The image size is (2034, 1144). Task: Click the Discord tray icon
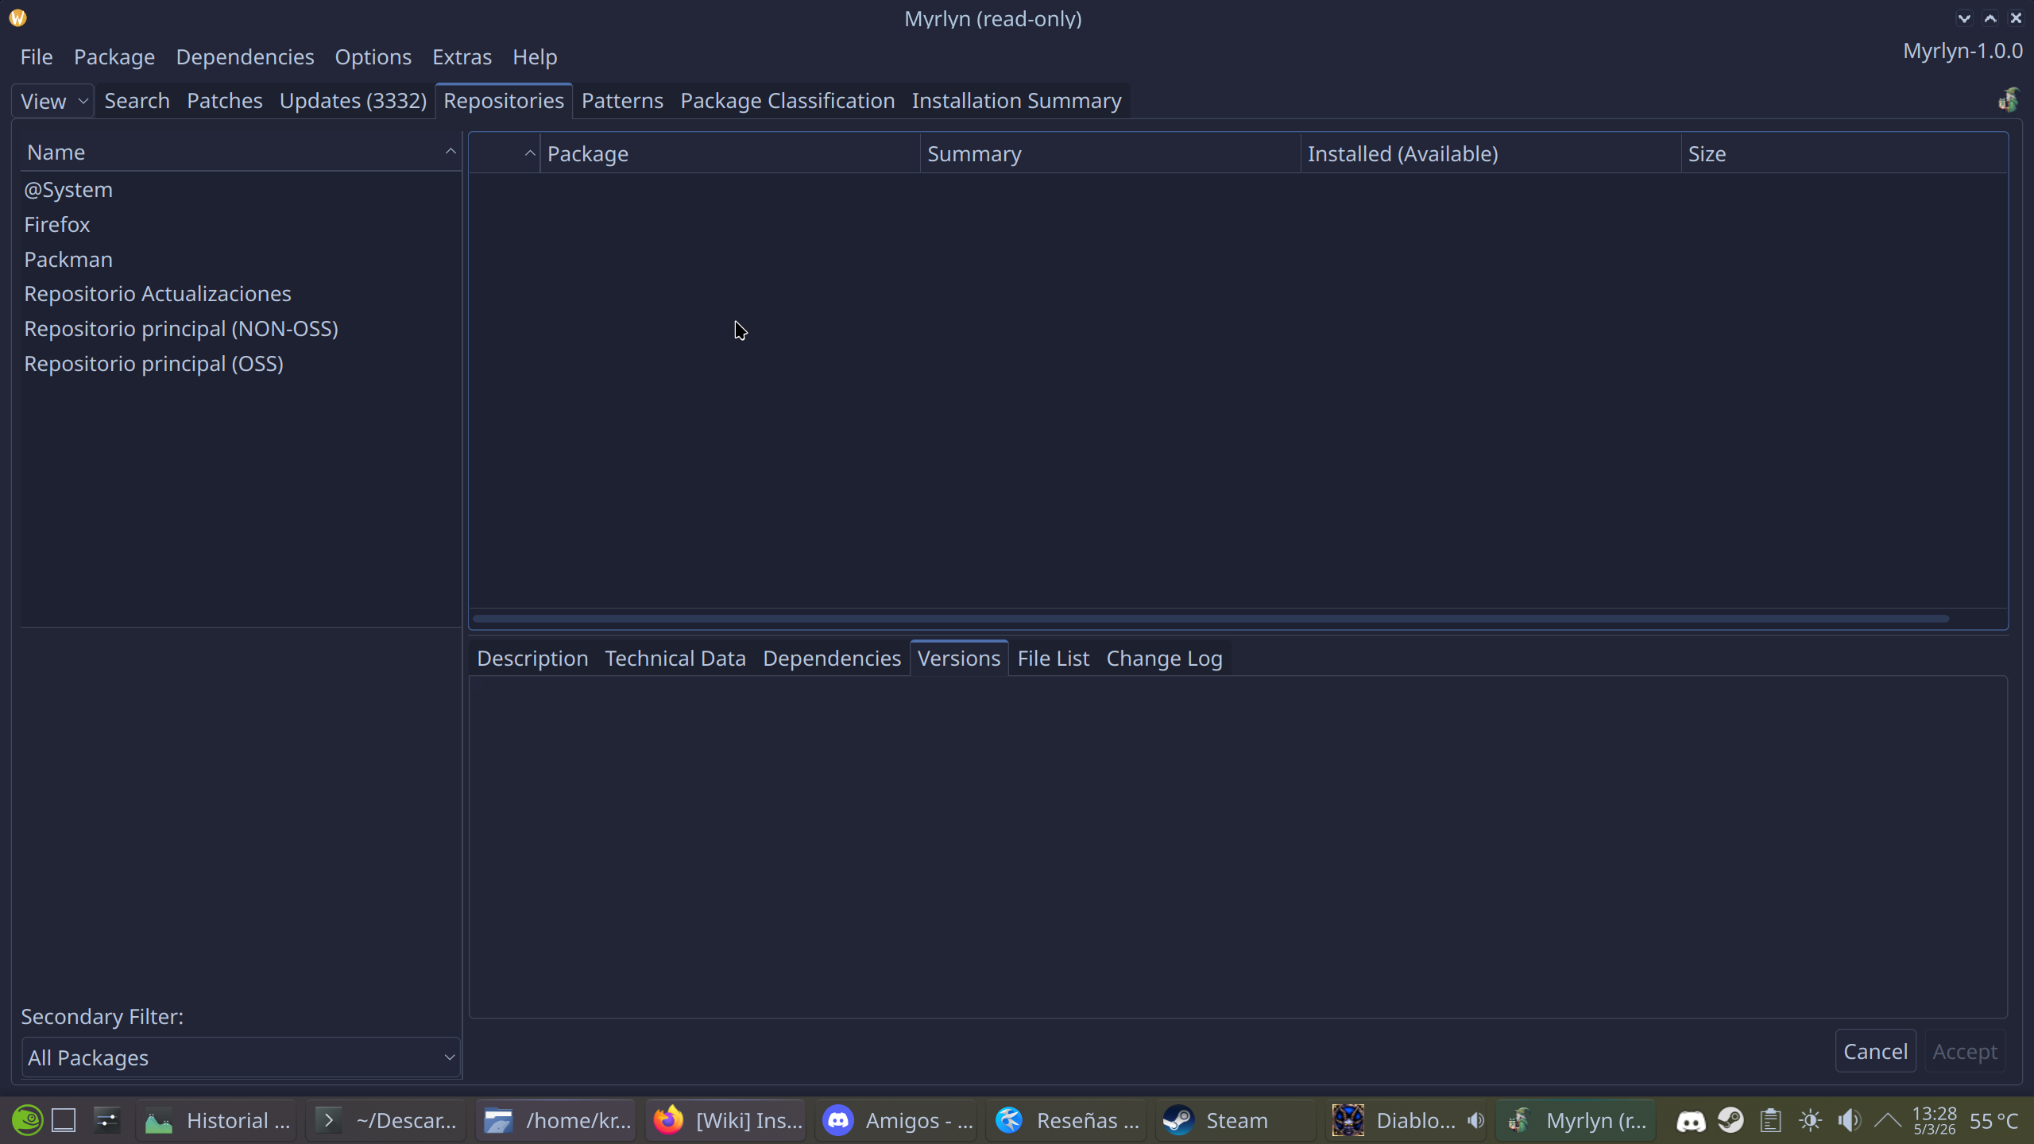coord(1690,1121)
